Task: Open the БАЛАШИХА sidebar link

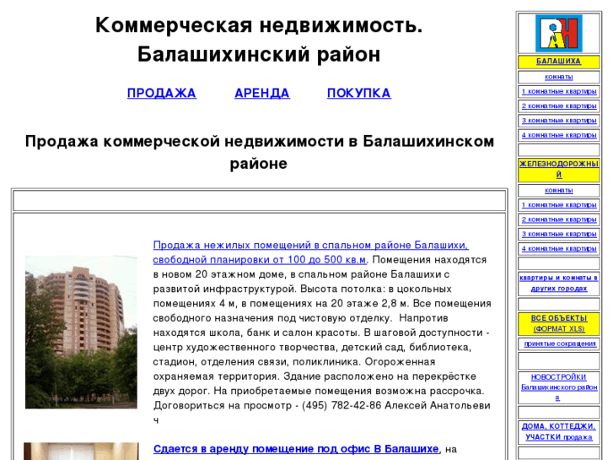Action: click(x=559, y=62)
